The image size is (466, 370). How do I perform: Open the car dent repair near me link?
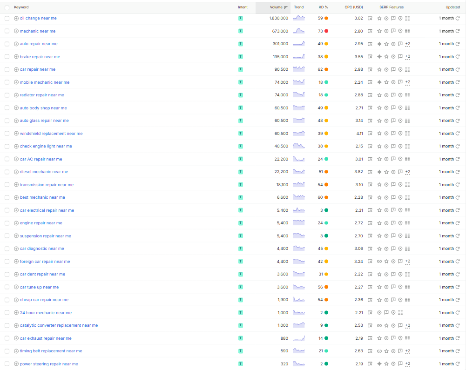[x=42, y=274]
